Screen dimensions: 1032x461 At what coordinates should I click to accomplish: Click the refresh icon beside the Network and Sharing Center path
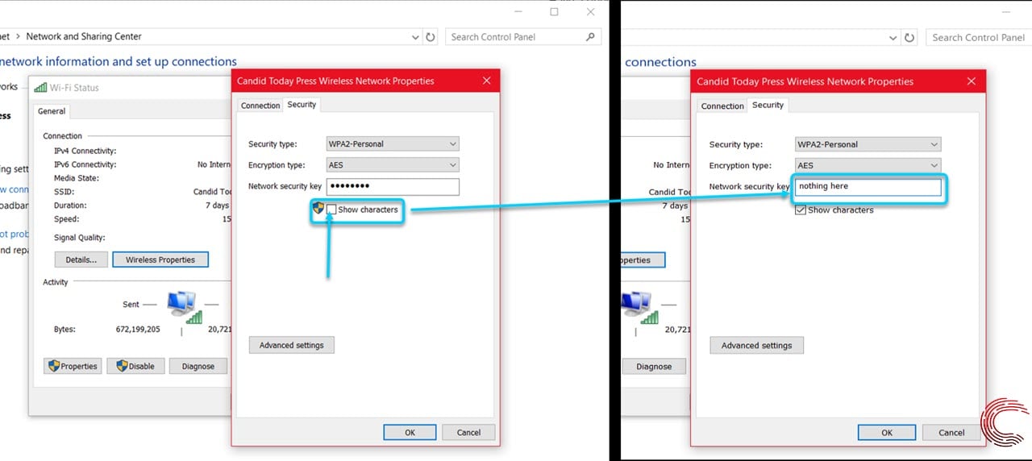click(x=431, y=37)
